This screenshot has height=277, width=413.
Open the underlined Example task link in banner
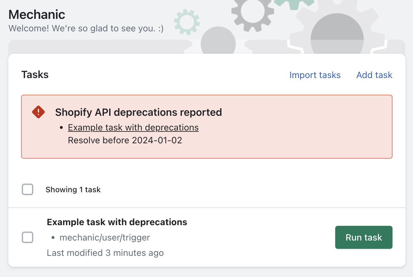[x=133, y=127]
